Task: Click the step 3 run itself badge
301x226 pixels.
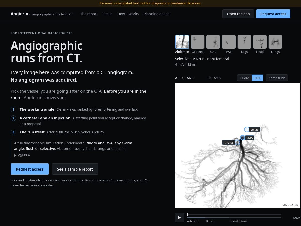Action: 13,132
